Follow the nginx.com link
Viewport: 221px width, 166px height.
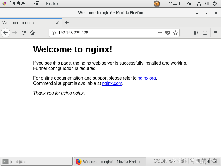[x=112, y=83]
